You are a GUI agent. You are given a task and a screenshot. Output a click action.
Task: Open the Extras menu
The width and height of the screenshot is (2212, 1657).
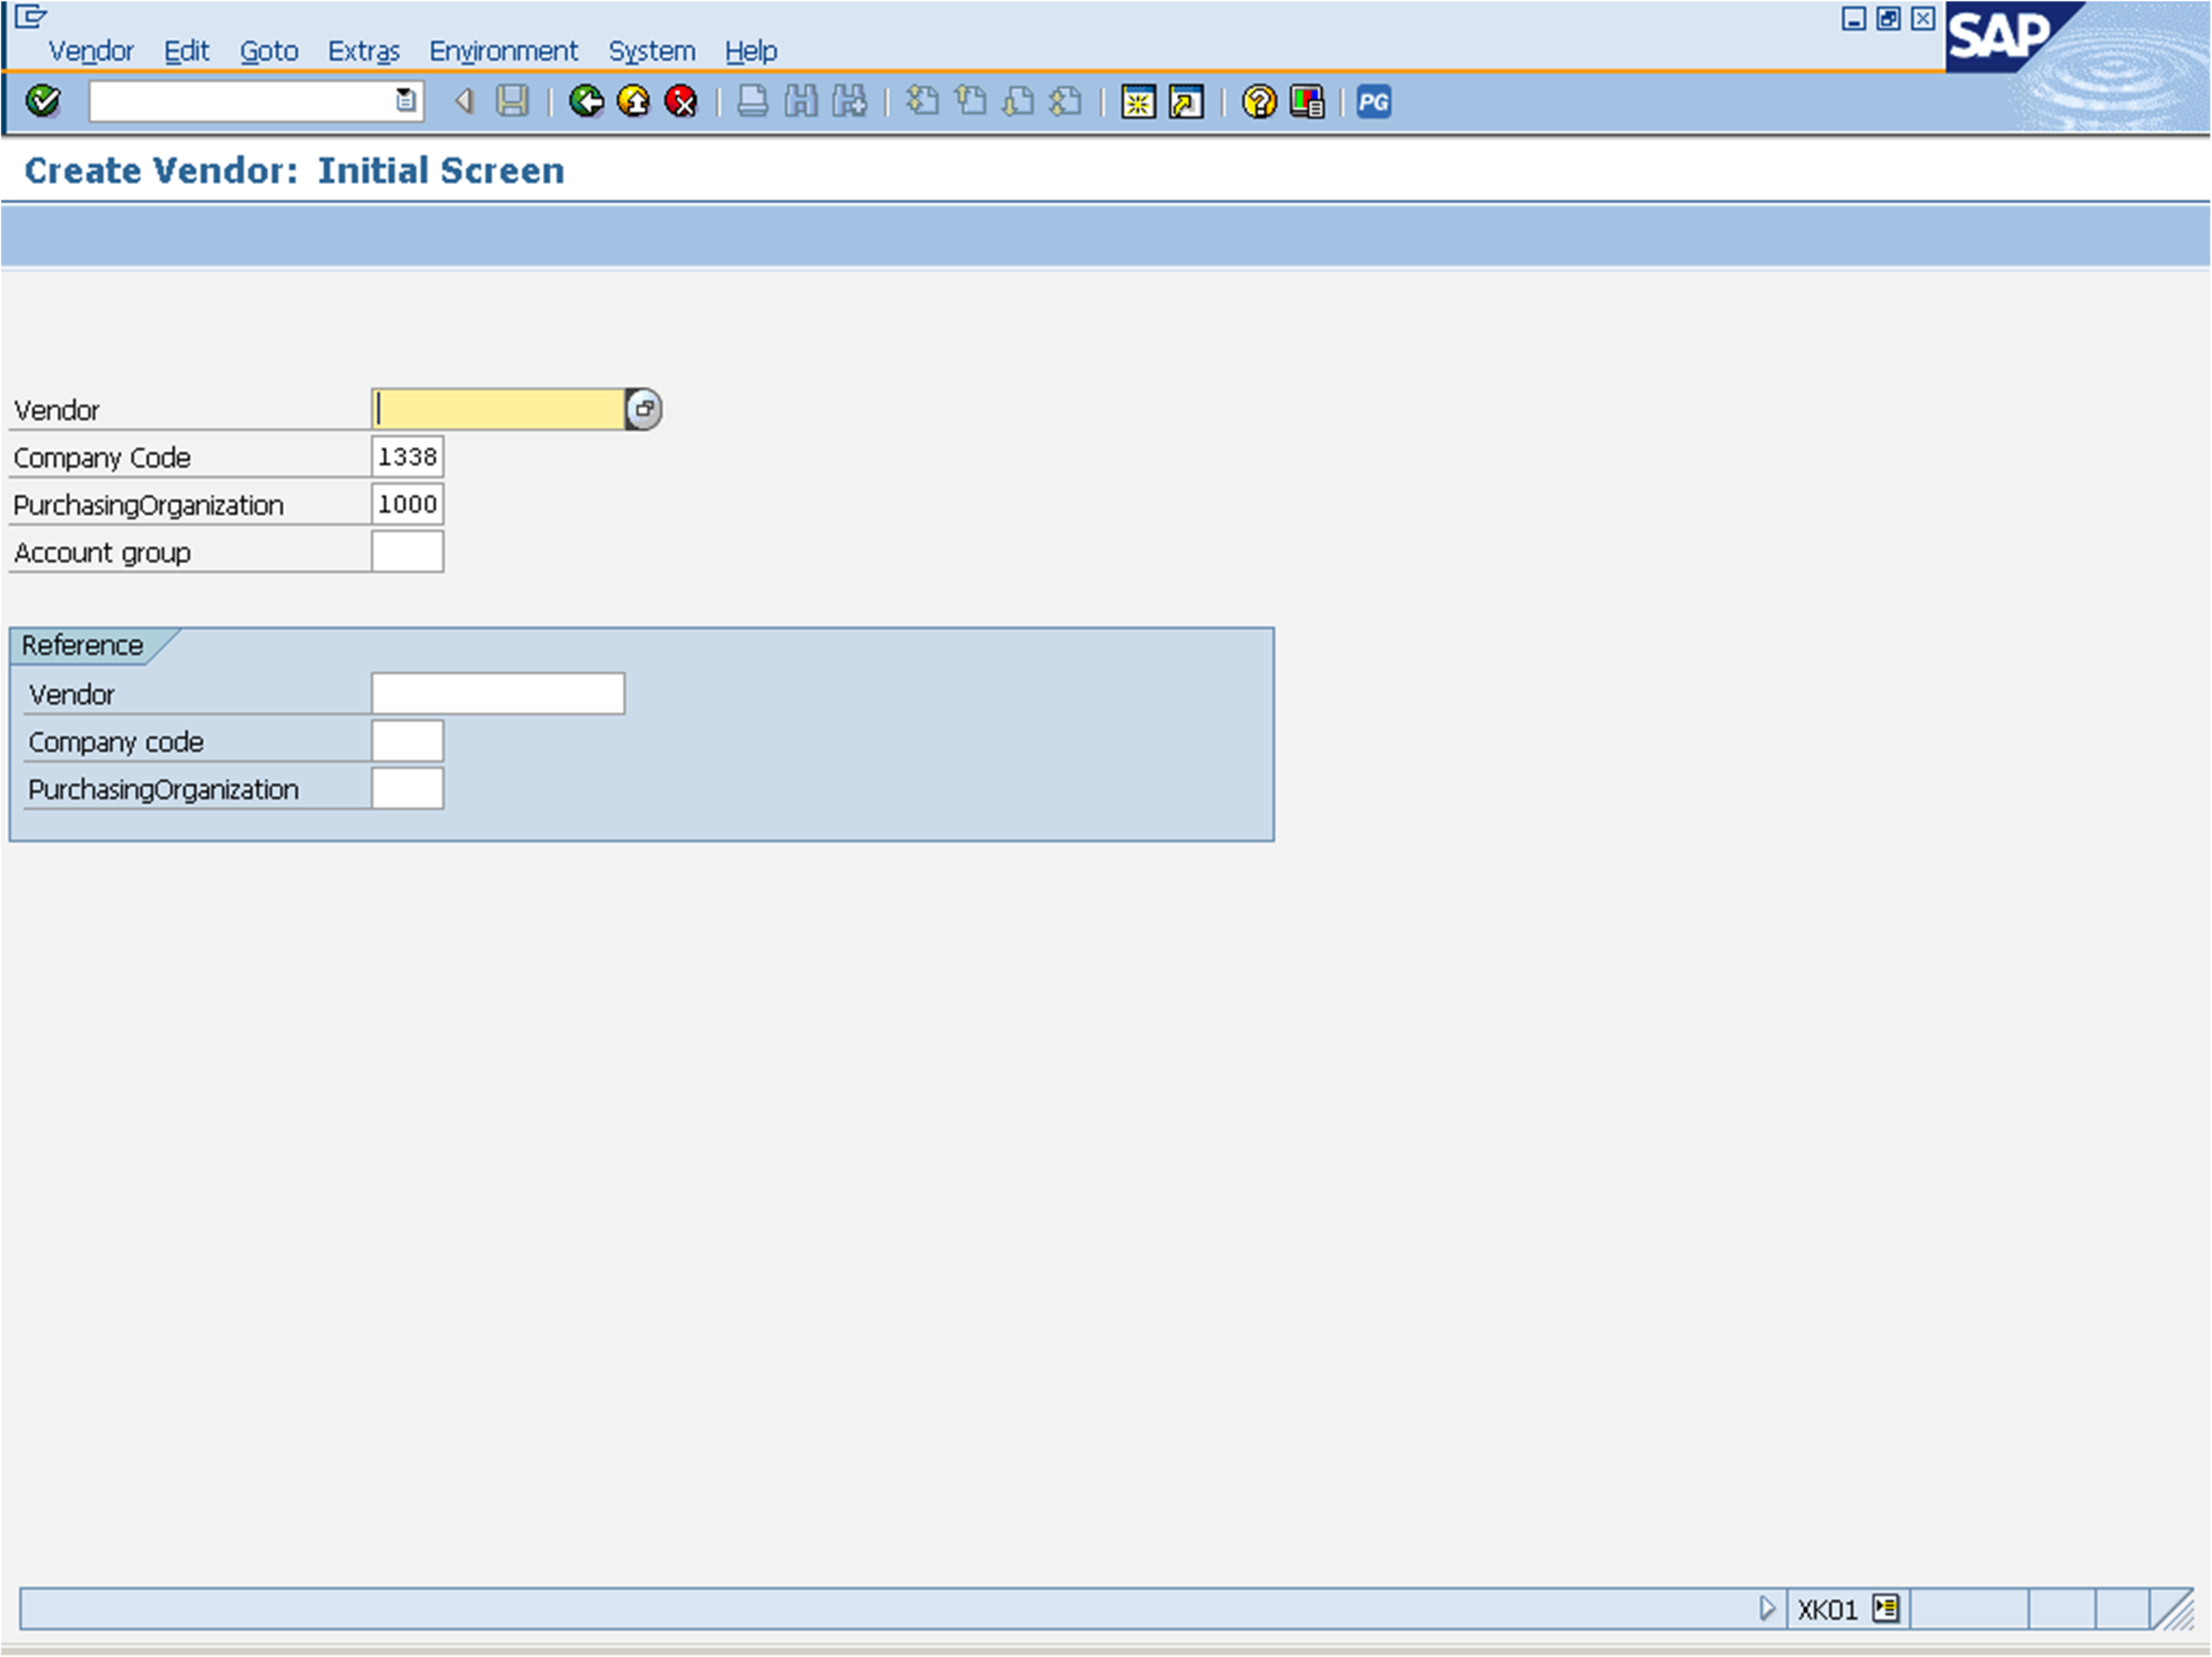point(364,51)
